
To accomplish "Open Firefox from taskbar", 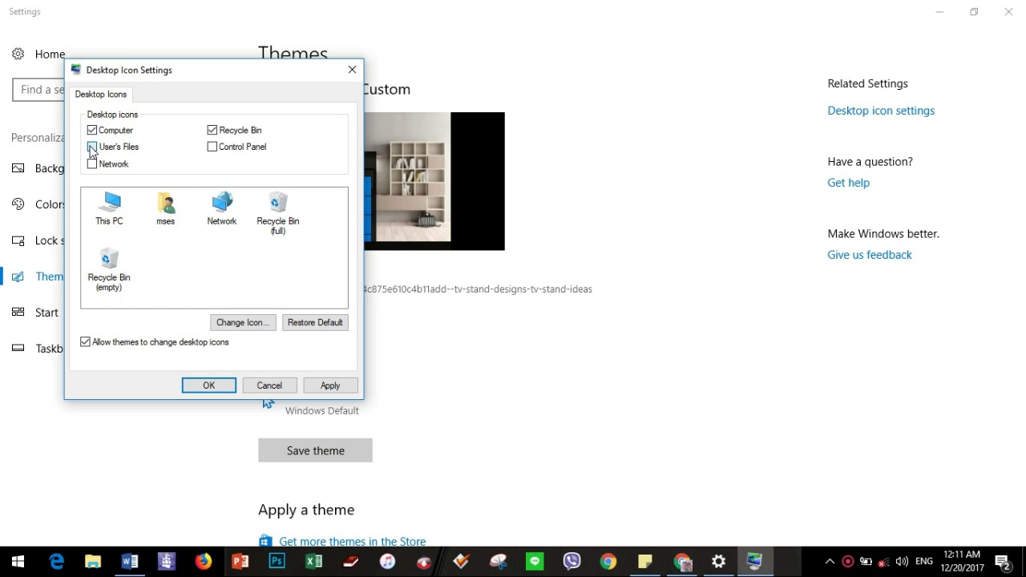I will 204,562.
